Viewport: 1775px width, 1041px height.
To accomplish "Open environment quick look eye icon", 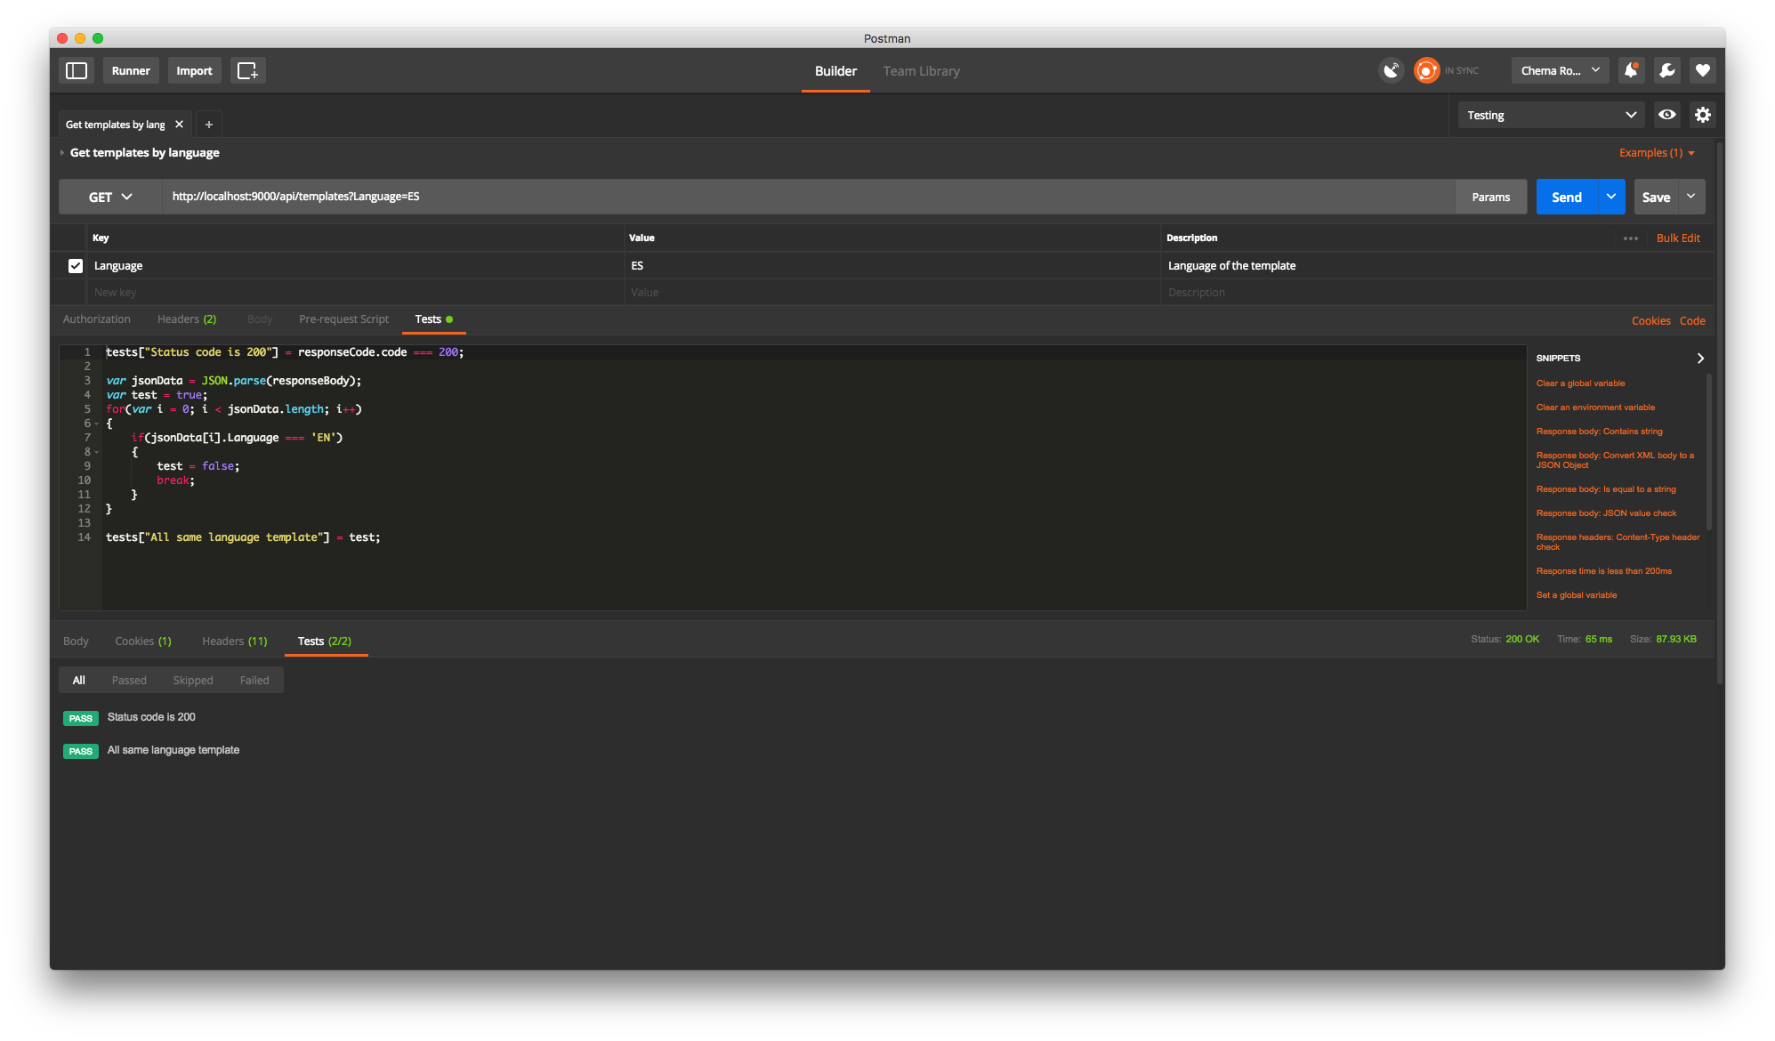I will (1667, 115).
